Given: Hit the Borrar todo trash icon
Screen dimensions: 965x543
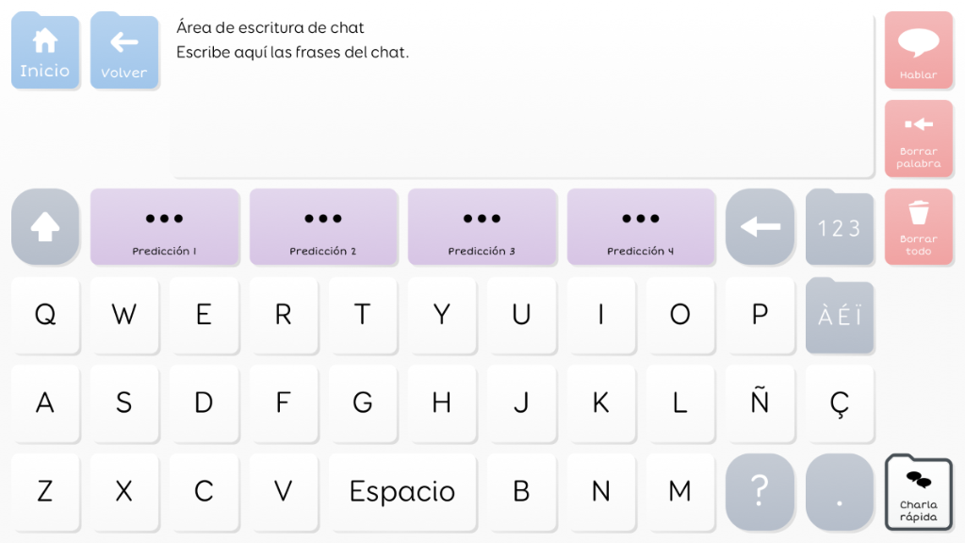Looking at the screenshot, I should click(918, 226).
